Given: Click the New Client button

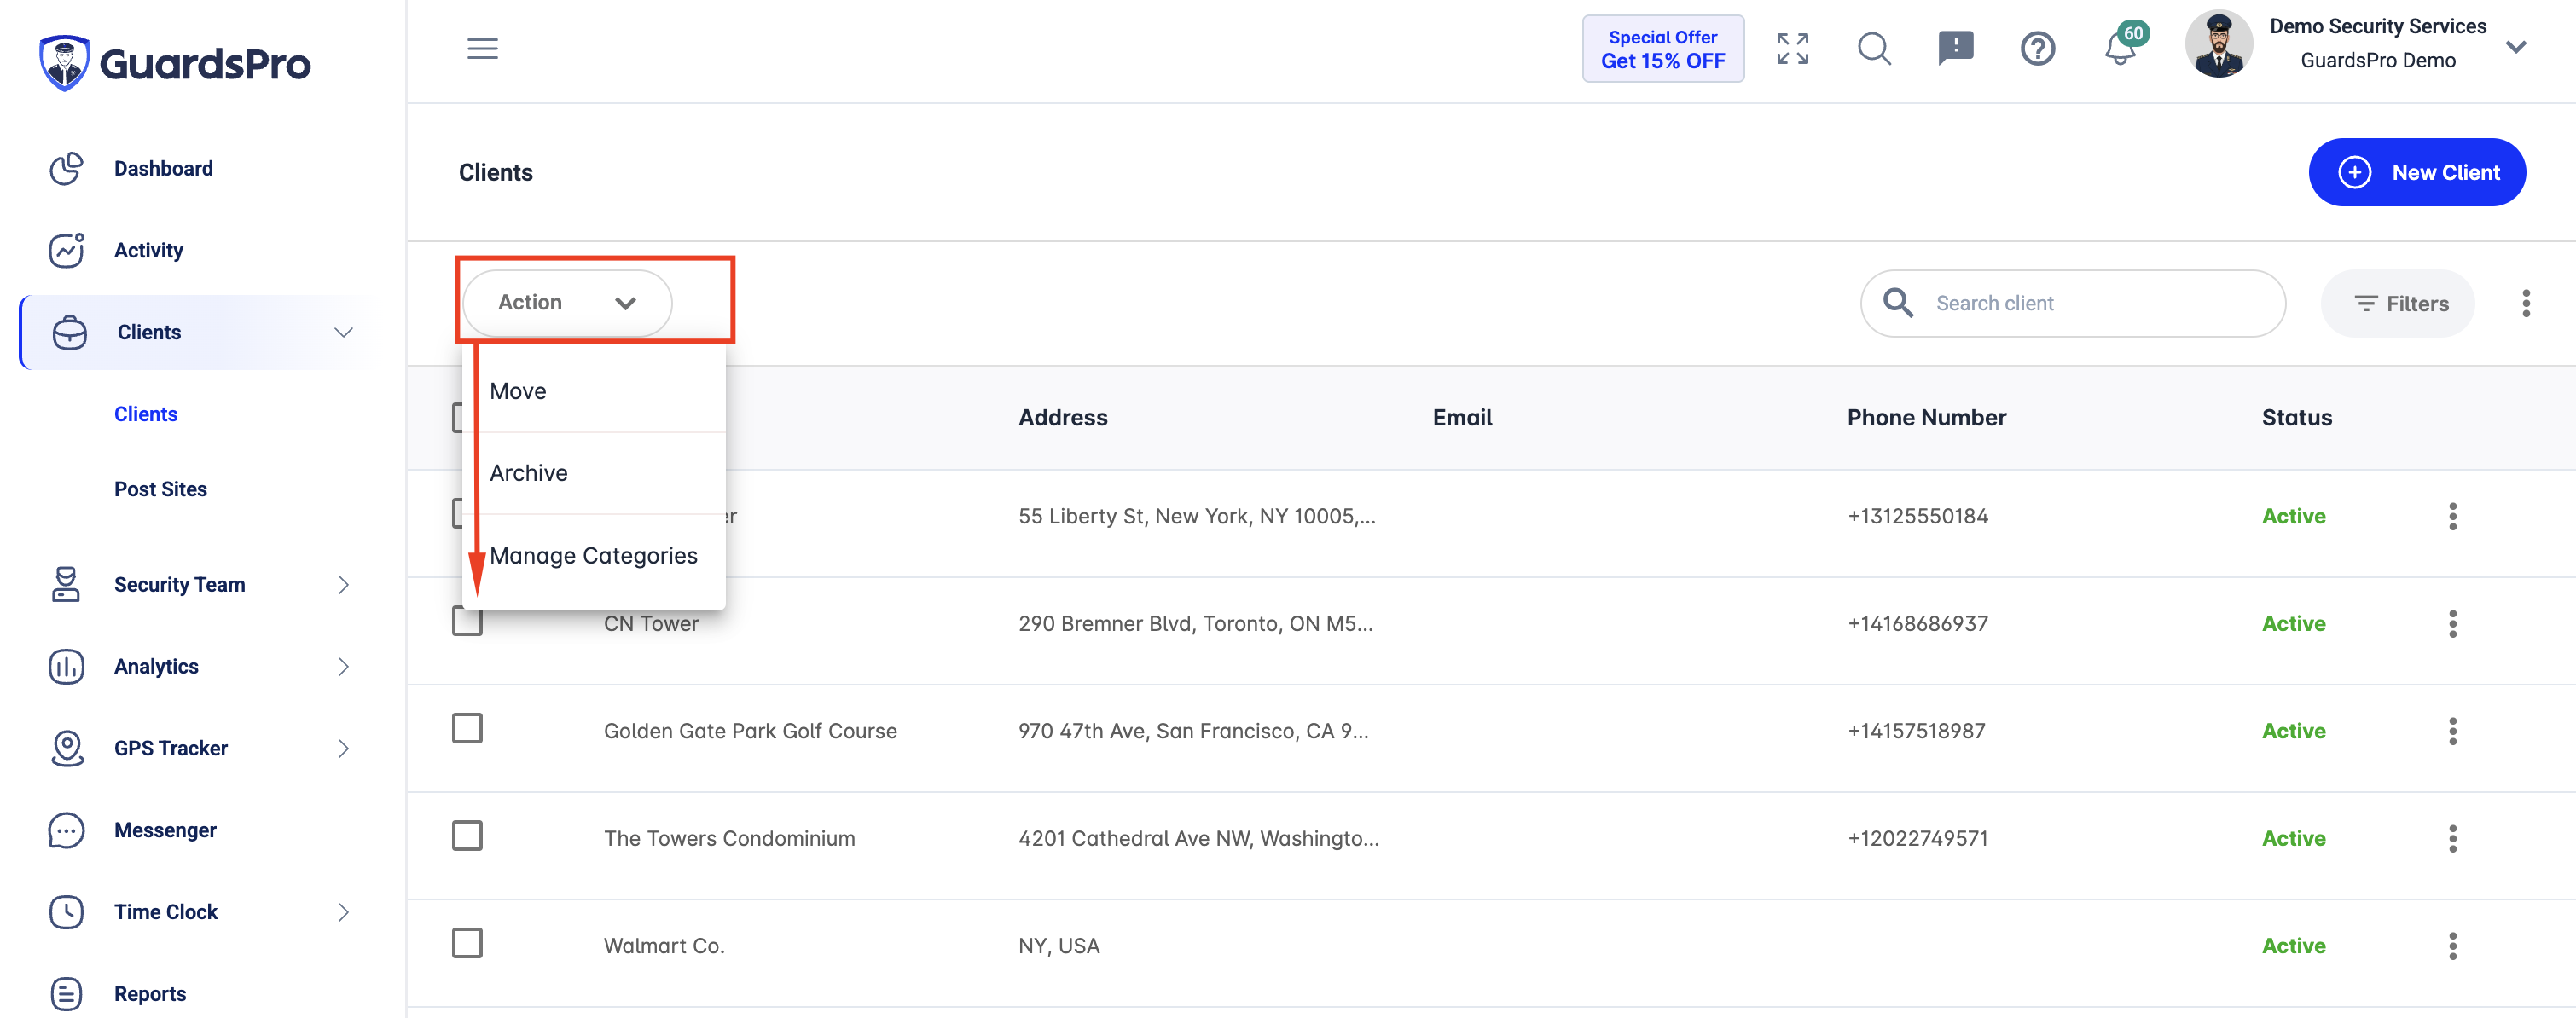Looking at the screenshot, I should click(x=2416, y=172).
